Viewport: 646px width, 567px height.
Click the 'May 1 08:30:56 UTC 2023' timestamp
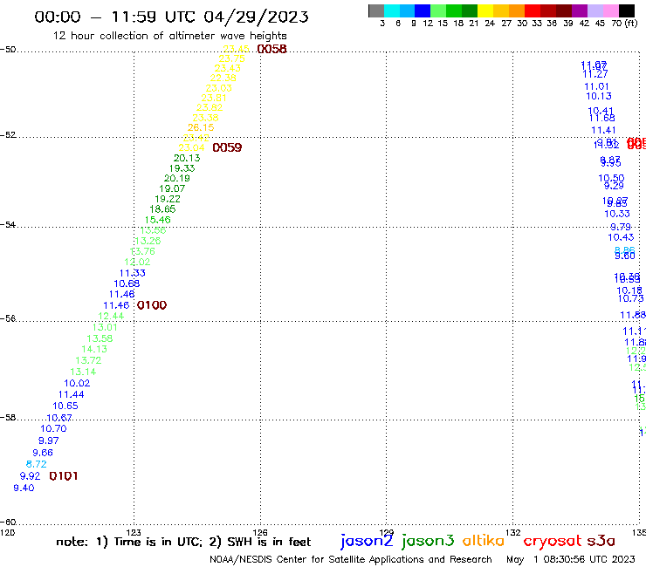pos(571,559)
